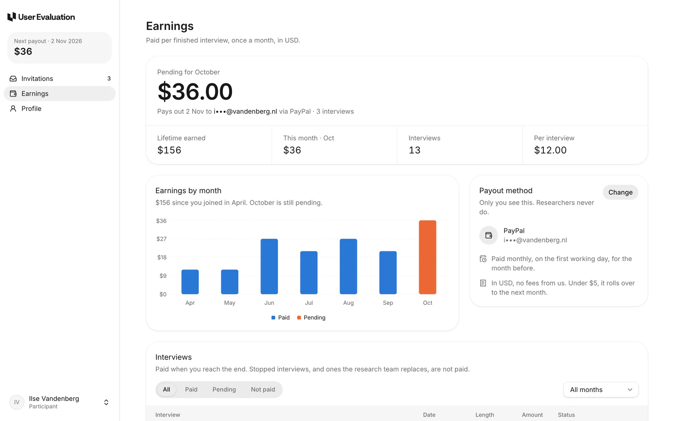Screen dimensions: 674x421
Task: Click the receipt icon beside In USD note
Action: pos(483,283)
